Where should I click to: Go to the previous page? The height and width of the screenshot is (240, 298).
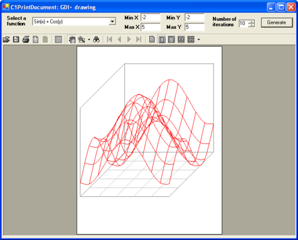tap(119, 40)
